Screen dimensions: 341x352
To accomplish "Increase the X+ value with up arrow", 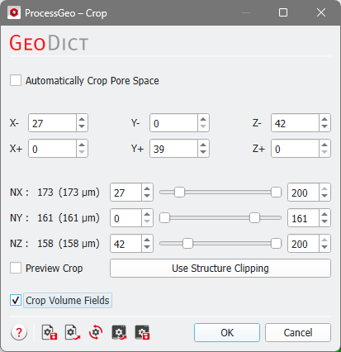I will (82, 145).
